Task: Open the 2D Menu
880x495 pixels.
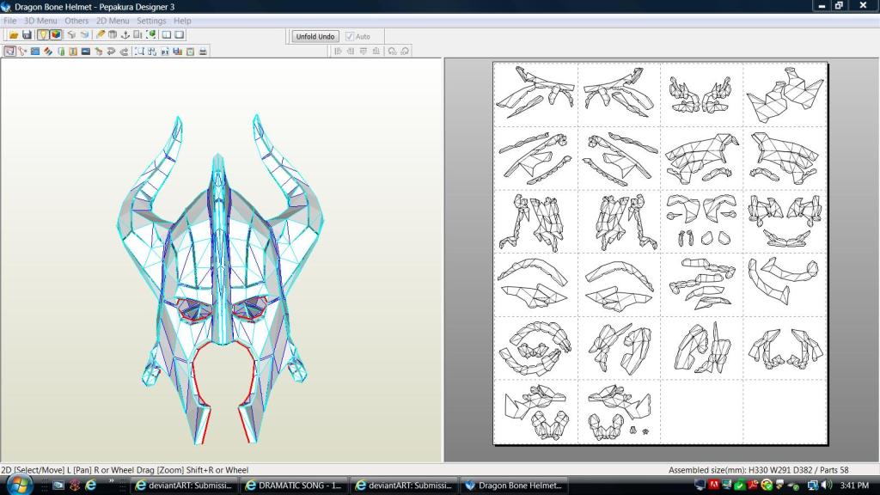Action: (x=113, y=21)
